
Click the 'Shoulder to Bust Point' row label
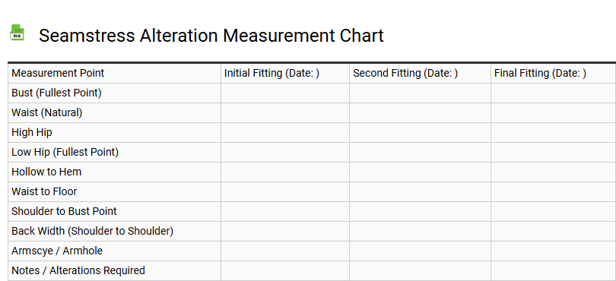(64, 211)
